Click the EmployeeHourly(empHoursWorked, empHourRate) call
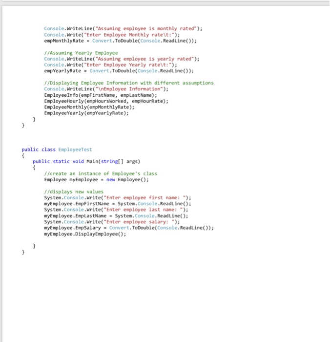The height and width of the screenshot is (342, 330). pyautogui.click(x=106, y=101)
